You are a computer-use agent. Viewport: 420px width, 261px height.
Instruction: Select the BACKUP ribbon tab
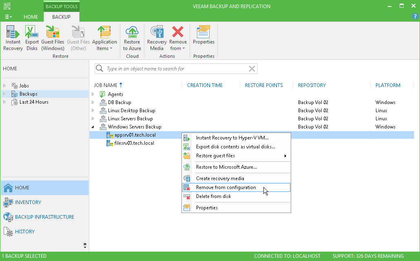pos(61,17)
